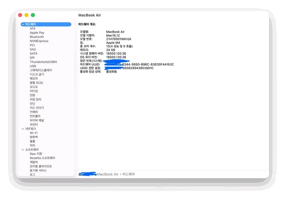This screenshot has height=199, width=285.
Task: Open the 저장 장치 entry
Action: pyautogui.click(x=36, y=99)
